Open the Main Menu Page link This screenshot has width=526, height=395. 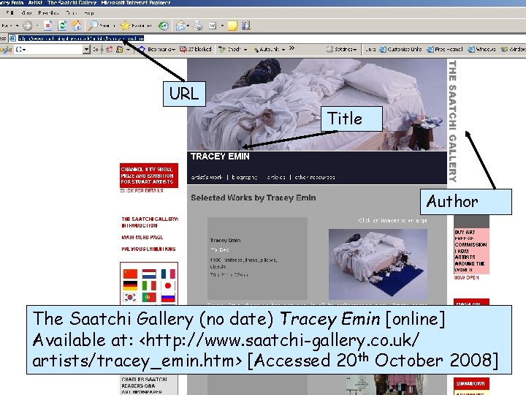(x=142, y=237)
